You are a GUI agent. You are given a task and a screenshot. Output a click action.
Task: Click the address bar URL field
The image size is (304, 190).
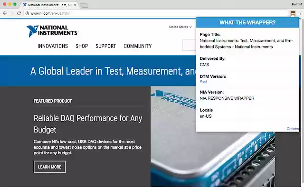coord(156,13)
